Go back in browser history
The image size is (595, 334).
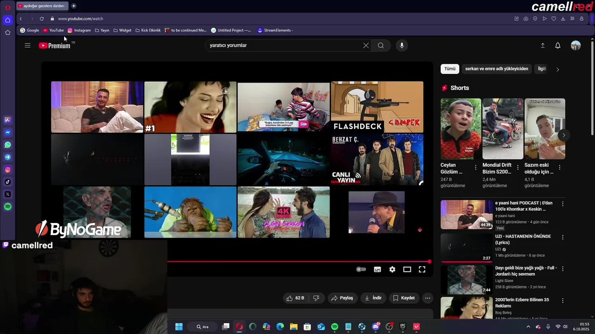tap(20, 19)
